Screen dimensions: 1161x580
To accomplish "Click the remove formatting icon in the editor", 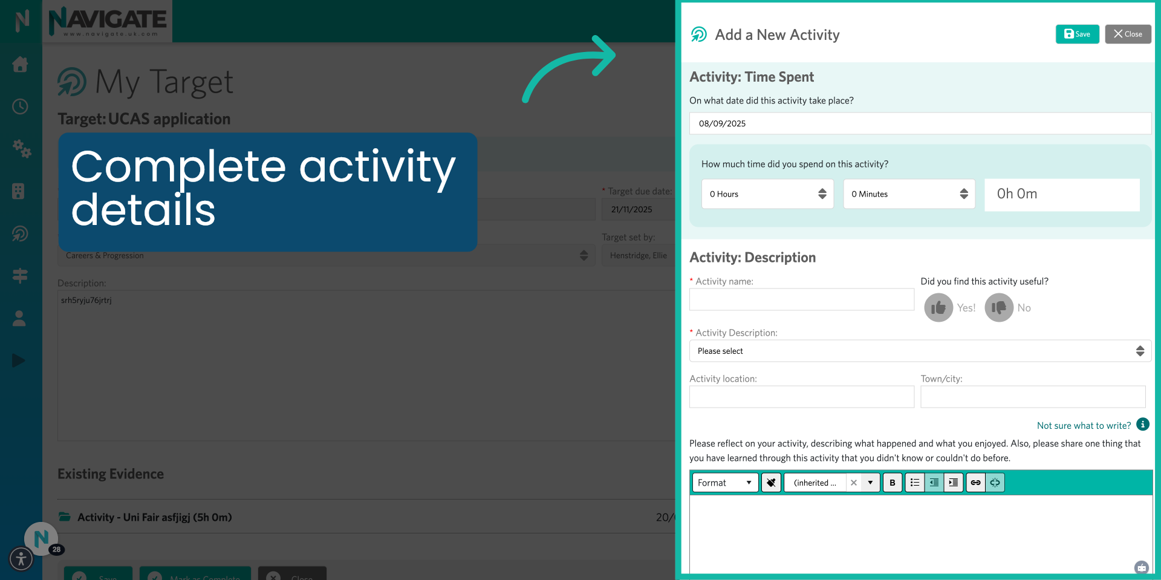I will pos(771,483).
